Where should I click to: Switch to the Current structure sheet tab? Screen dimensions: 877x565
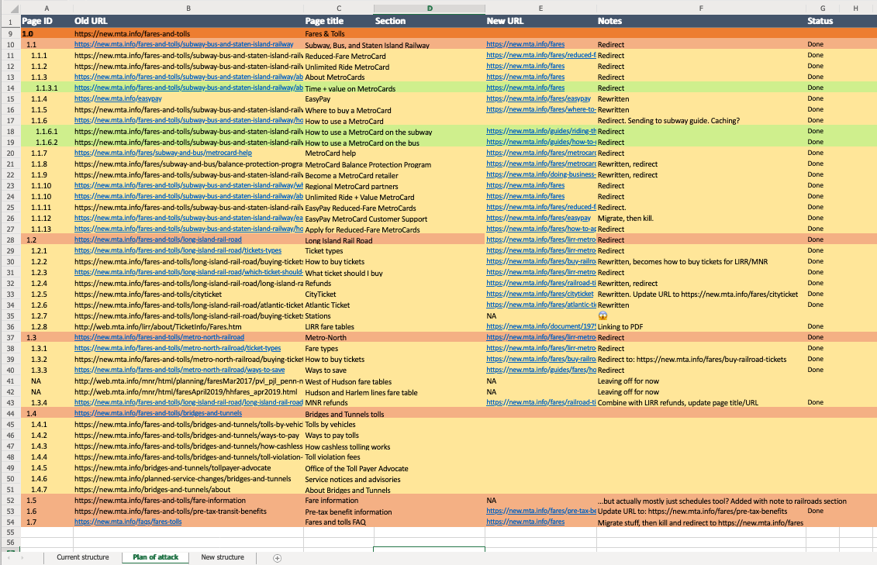tap(83, 557)
